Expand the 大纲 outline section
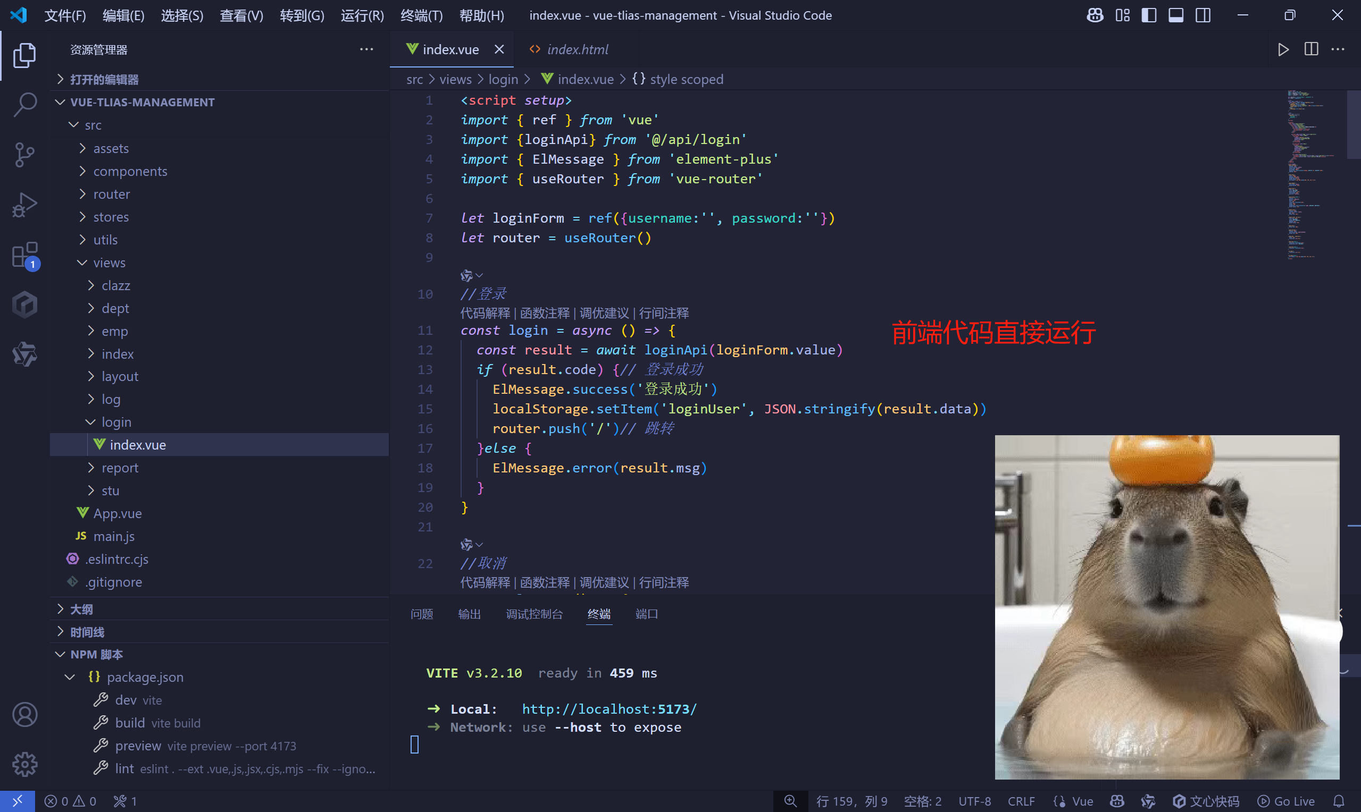Viewport: 1361px width, 812px height. (81, 609)
